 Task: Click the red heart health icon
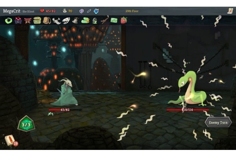click(42, 11)
